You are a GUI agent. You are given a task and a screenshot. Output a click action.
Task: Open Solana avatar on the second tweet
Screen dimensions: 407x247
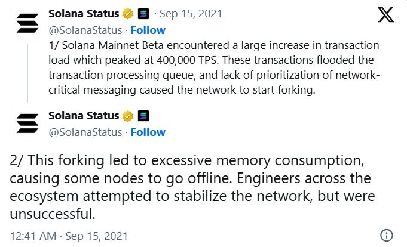(x=27, y=123)
